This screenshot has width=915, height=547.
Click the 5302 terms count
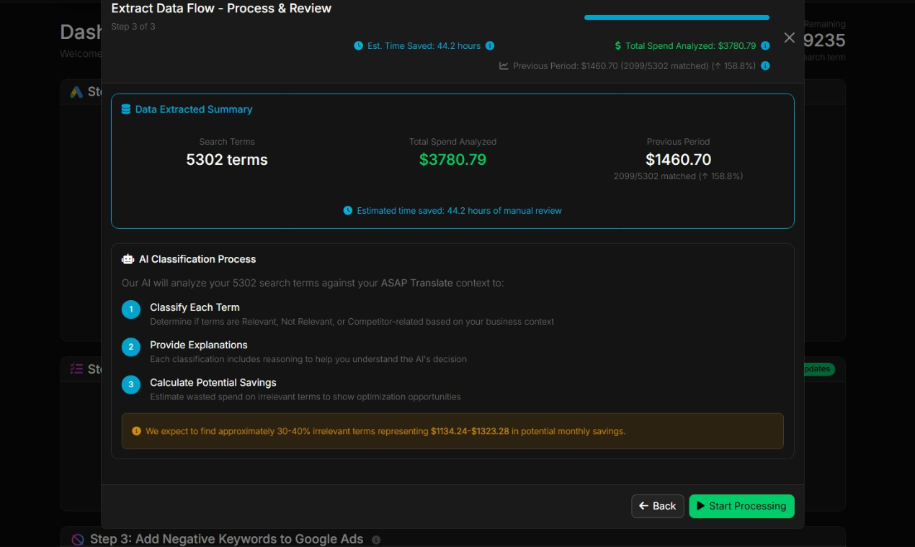[x=227, y=160]
